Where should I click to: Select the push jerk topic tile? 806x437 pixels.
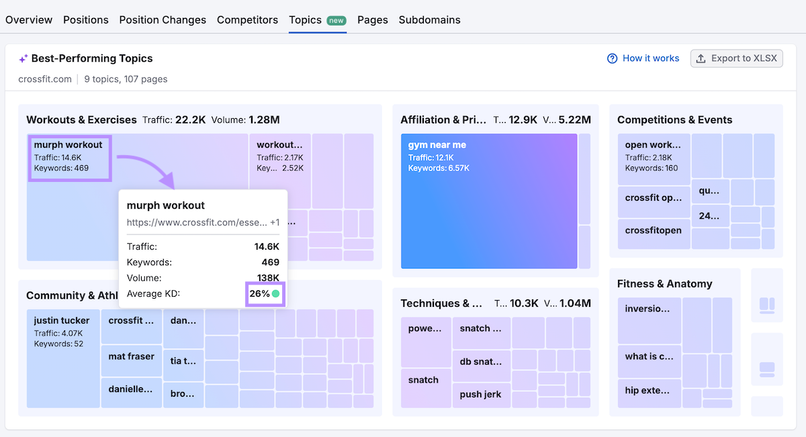(x=480, y=395)
